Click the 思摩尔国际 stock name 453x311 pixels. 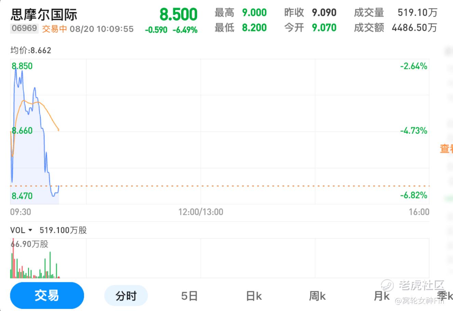[44, 15]
